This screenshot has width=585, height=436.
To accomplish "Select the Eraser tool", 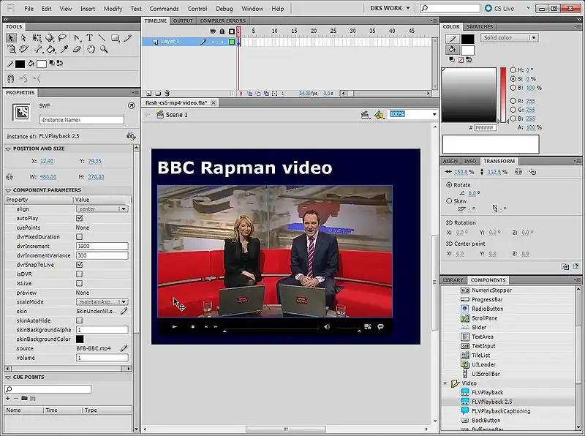I will 77,50.
